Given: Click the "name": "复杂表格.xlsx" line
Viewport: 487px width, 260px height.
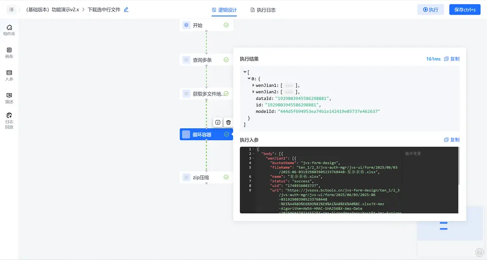Looking at the screenshot, I should [296, 177].
